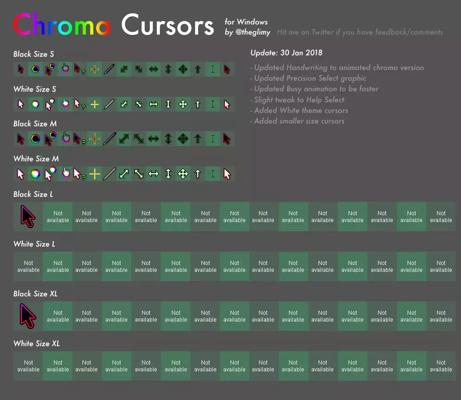The image size is (461, 400).
Task: Click the Vertical Resize cursor in White Size M
Action: (168, 174)
